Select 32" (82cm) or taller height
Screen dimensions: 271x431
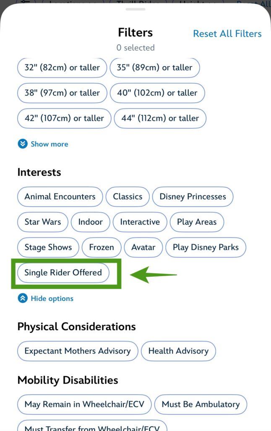62,67
